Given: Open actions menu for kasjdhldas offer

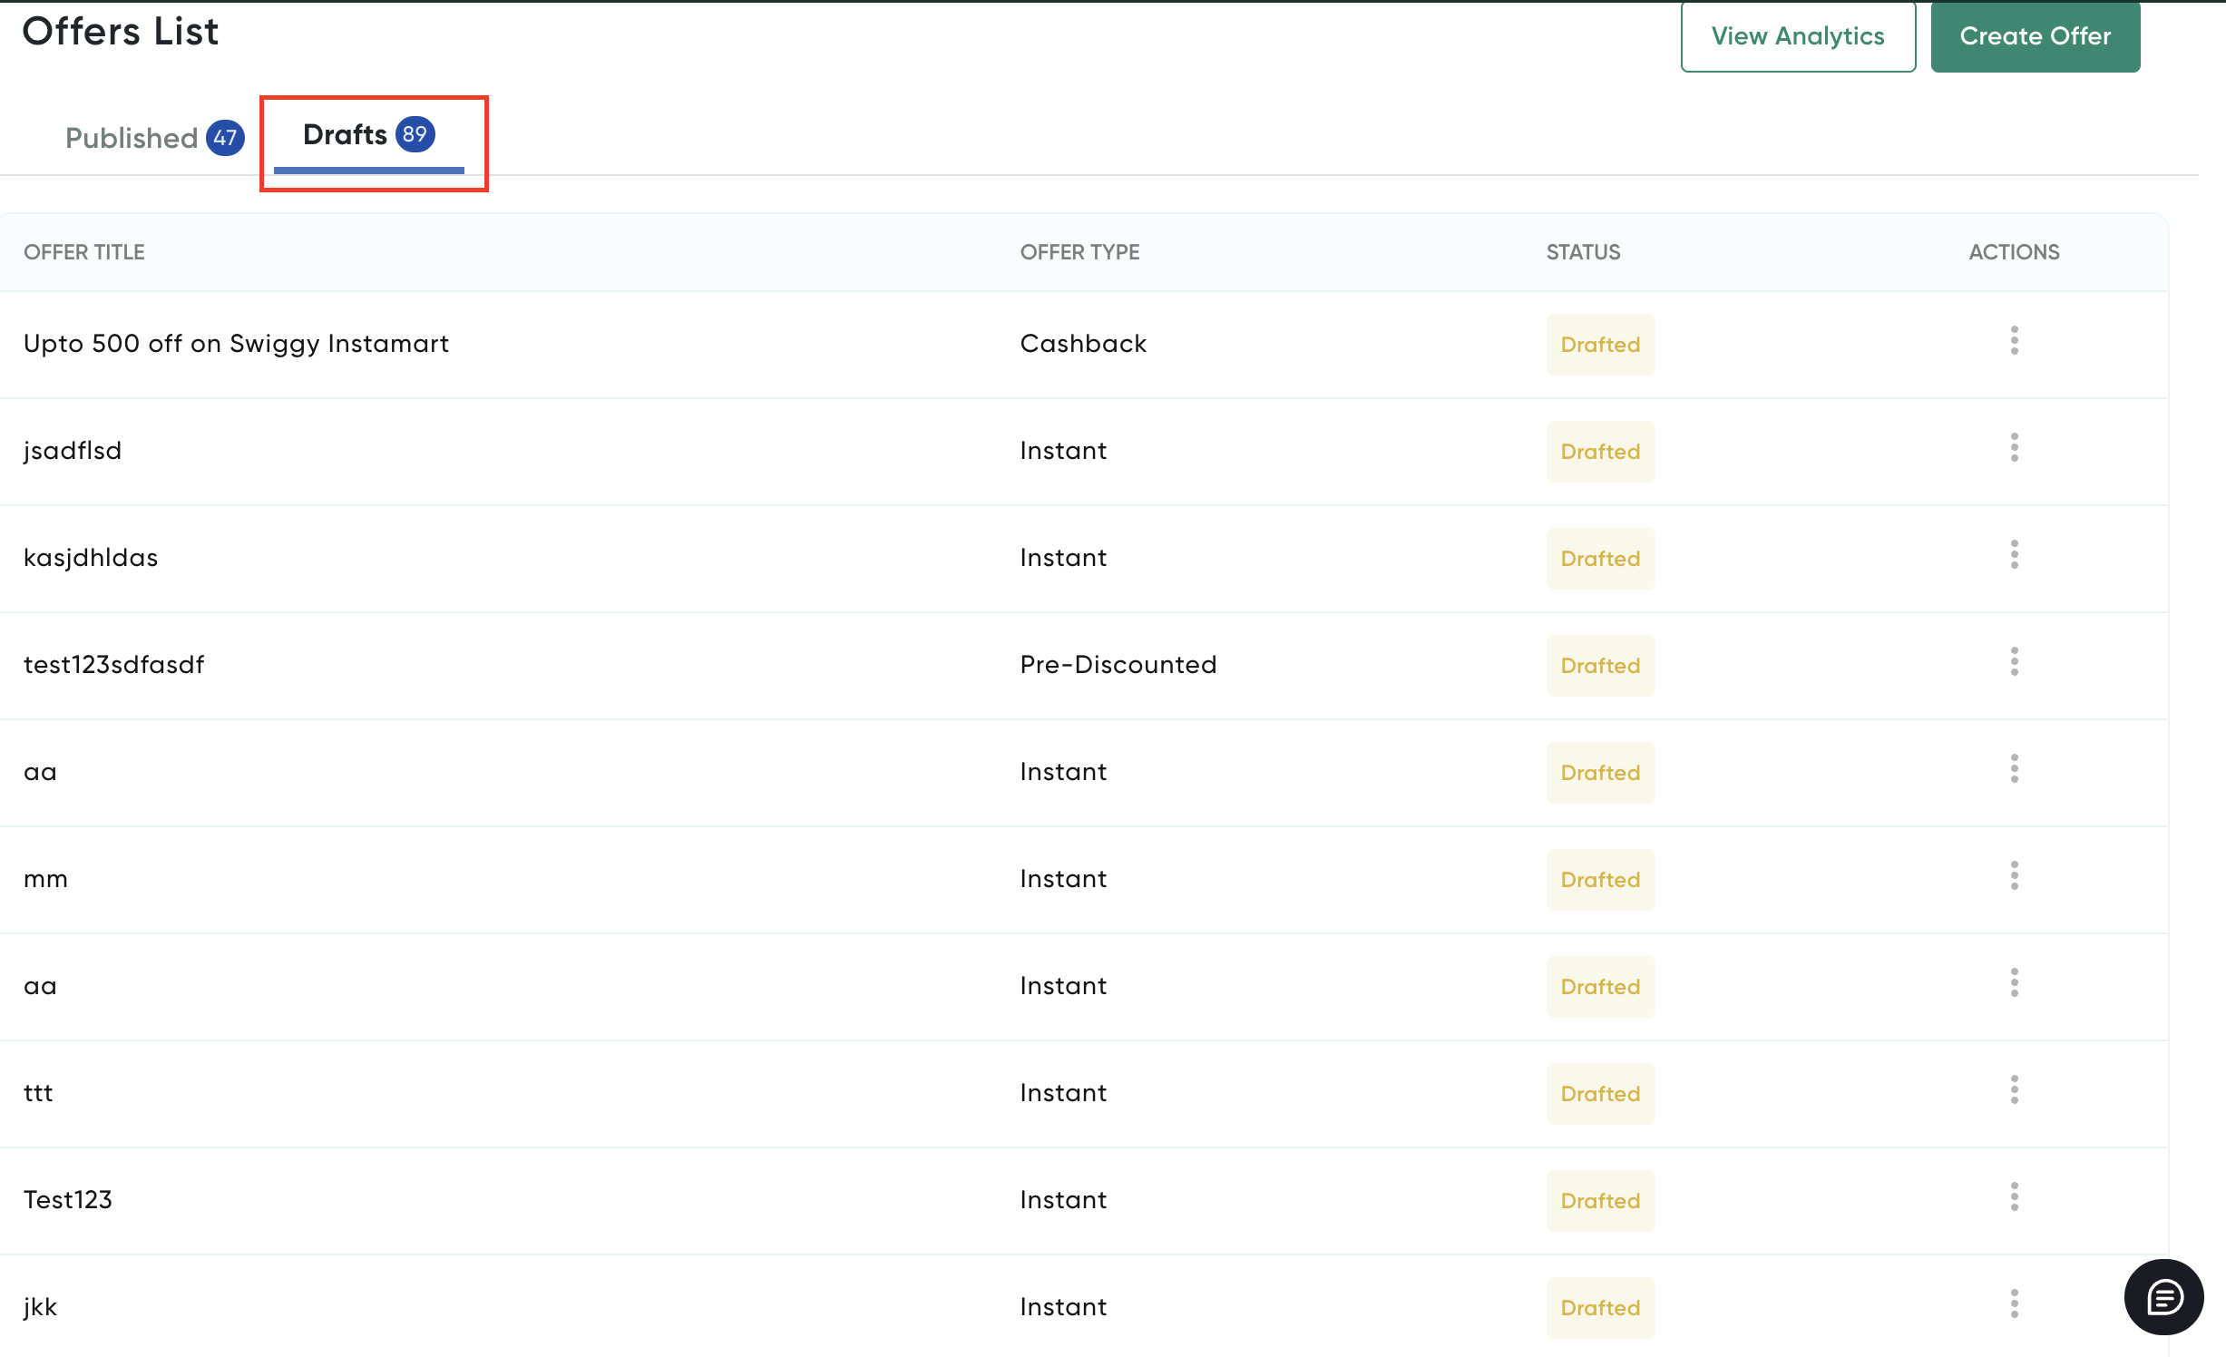Looking at the screenshot, I should (x=2014, y=555).
